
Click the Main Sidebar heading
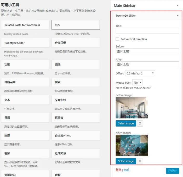125,6
